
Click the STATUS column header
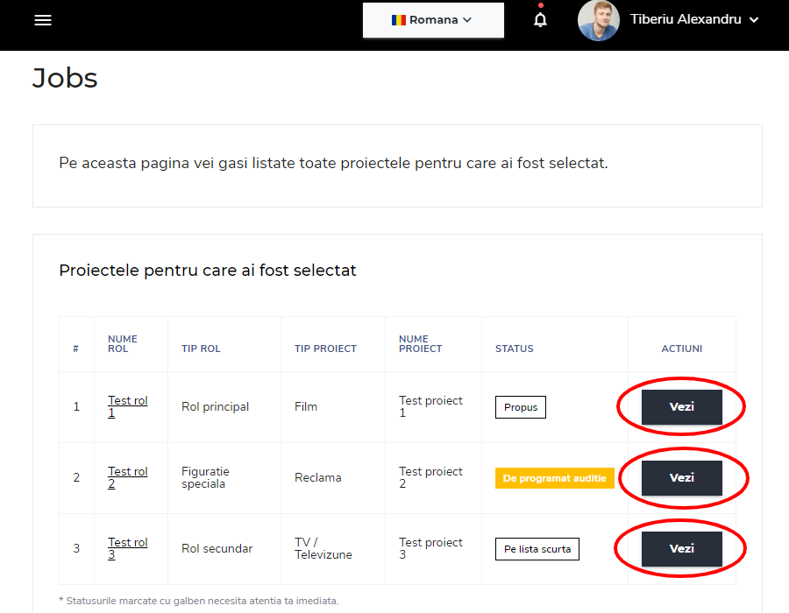(x=514, y=349)
